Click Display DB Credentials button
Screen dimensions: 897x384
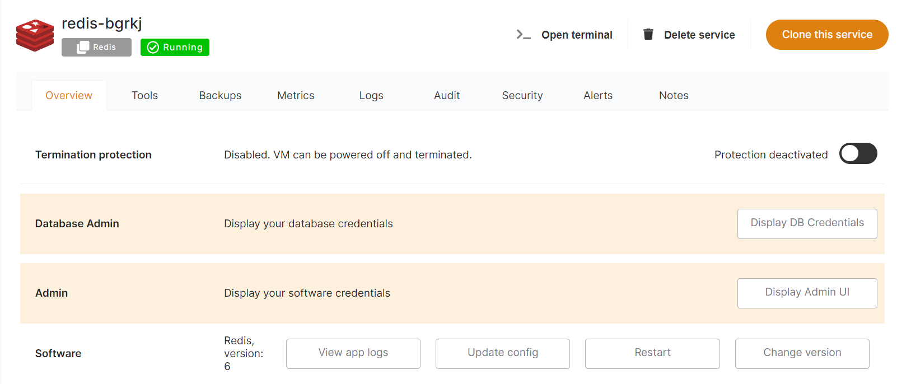807,223
